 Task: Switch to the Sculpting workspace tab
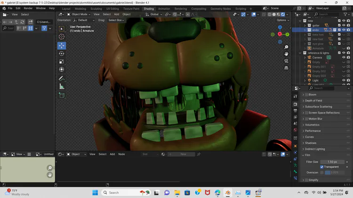tap(96, 9)
